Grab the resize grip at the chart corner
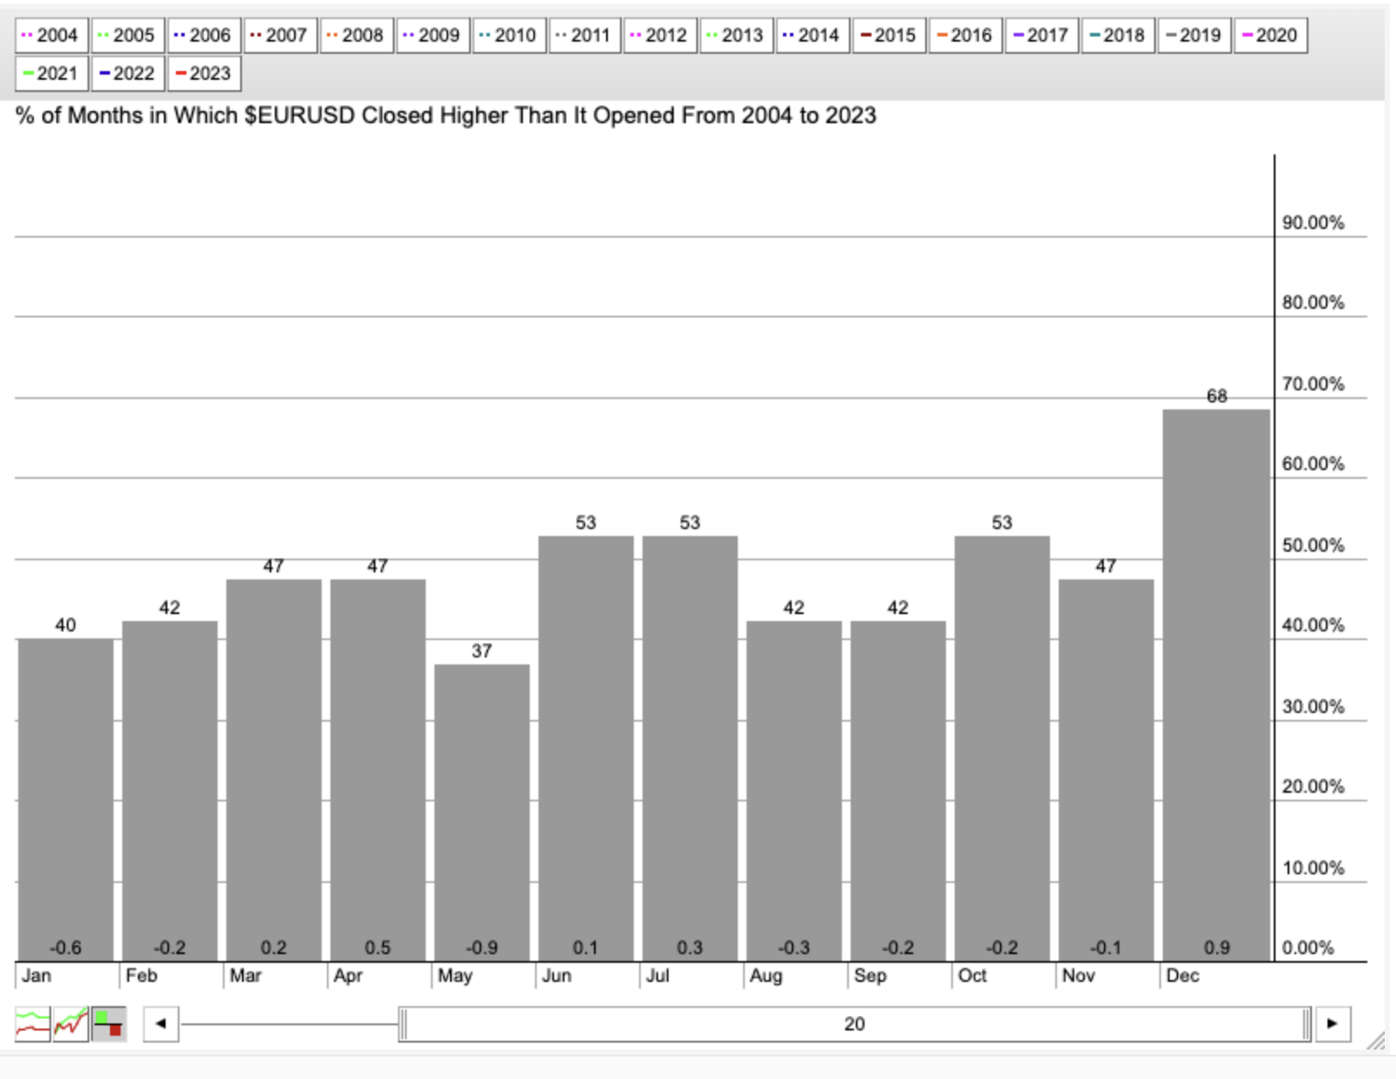1396x1079 pixels. 1375,1041
